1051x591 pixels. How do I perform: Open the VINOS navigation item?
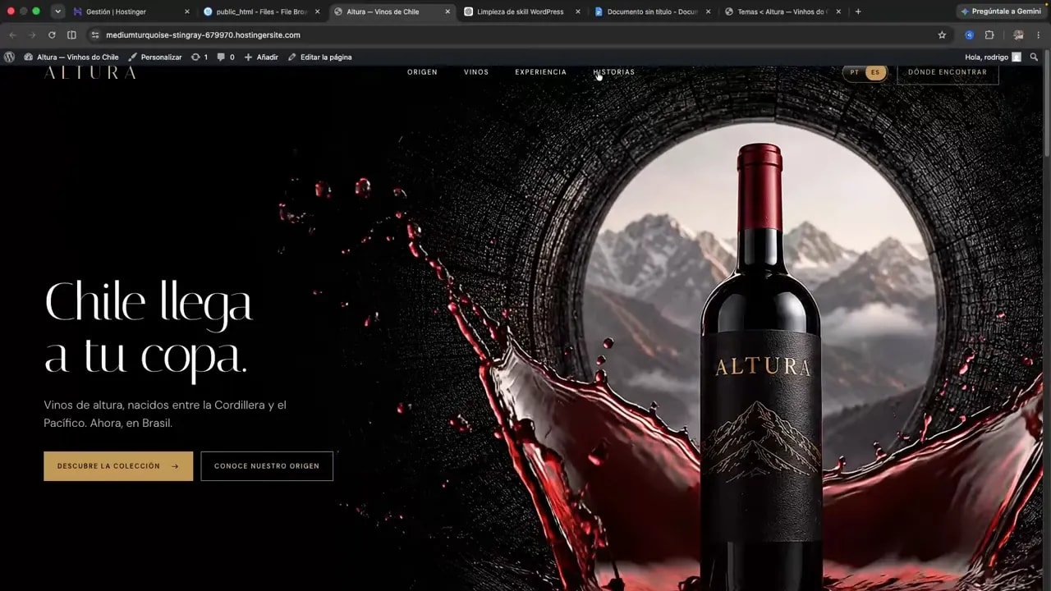tap(476, 72)
